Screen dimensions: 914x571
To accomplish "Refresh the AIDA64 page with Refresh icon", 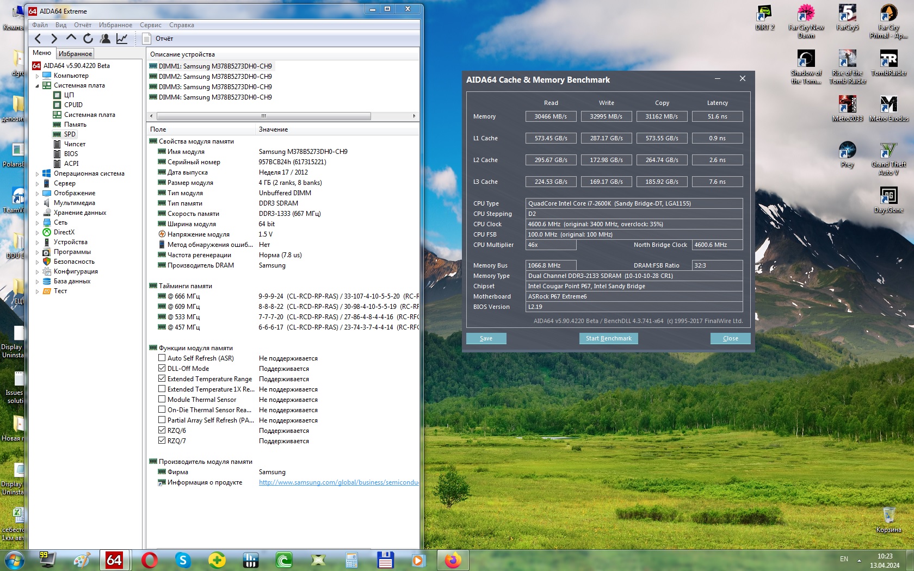I will pyautogui.click(x=88, y=39).
